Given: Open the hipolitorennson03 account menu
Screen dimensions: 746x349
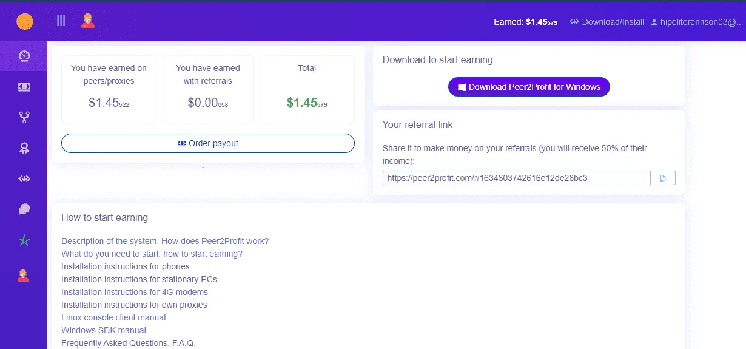Looking at the screenshot, I should [x=696, y=22].
